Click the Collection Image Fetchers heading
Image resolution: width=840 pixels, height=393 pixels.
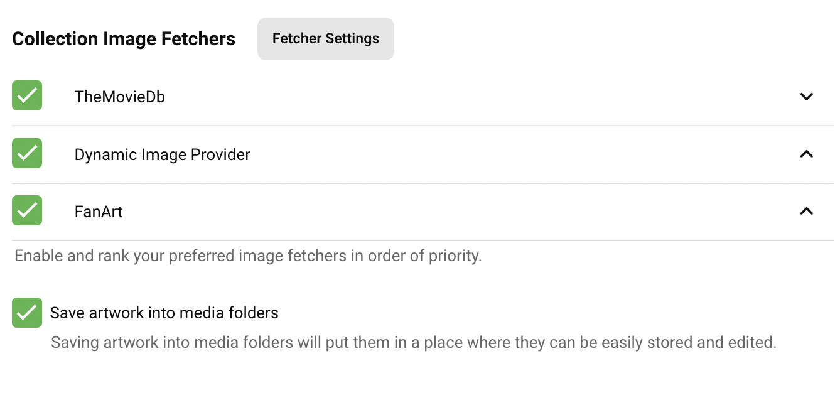[x=124, y=39]
